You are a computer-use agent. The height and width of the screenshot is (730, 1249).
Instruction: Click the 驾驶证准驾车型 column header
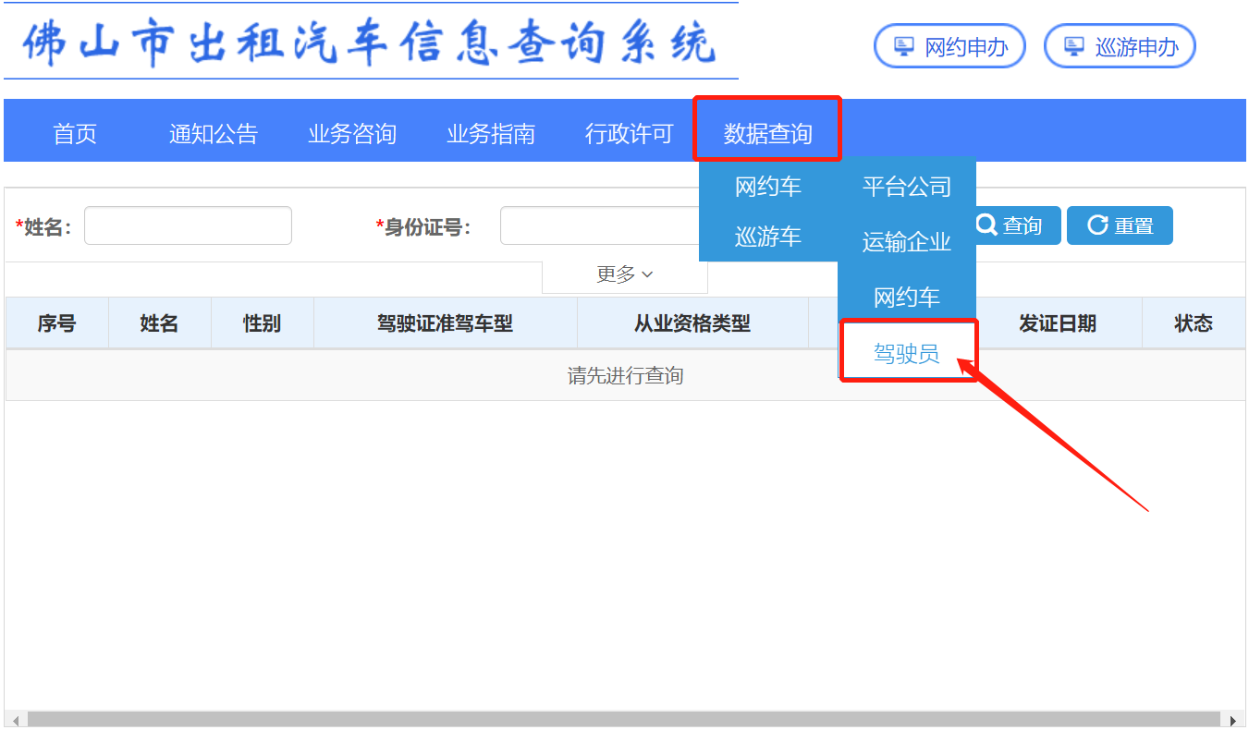point(446,323)
